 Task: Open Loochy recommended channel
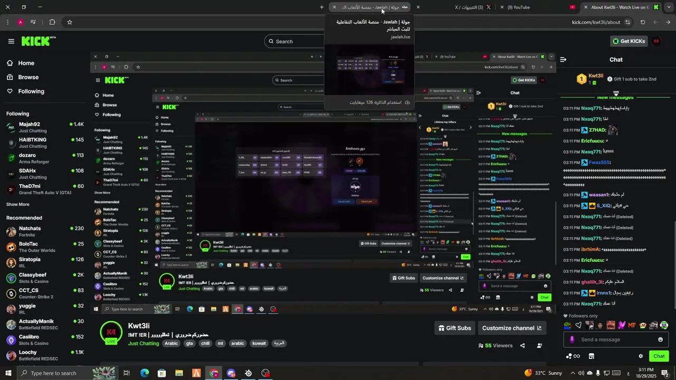click(45, 355)
